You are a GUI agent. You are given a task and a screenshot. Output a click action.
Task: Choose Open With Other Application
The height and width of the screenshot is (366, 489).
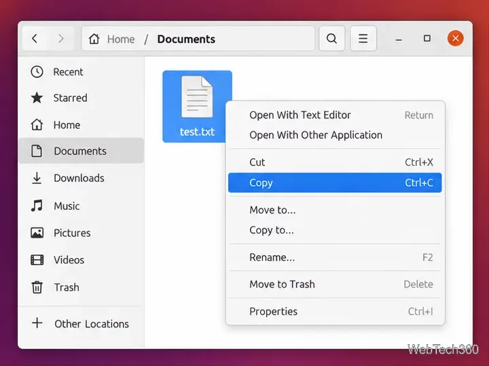click(x=335, y=135)
